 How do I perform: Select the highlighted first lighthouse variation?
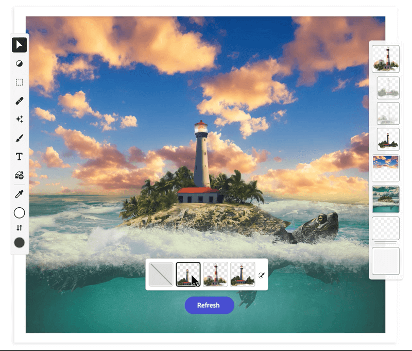pos(188,274)
